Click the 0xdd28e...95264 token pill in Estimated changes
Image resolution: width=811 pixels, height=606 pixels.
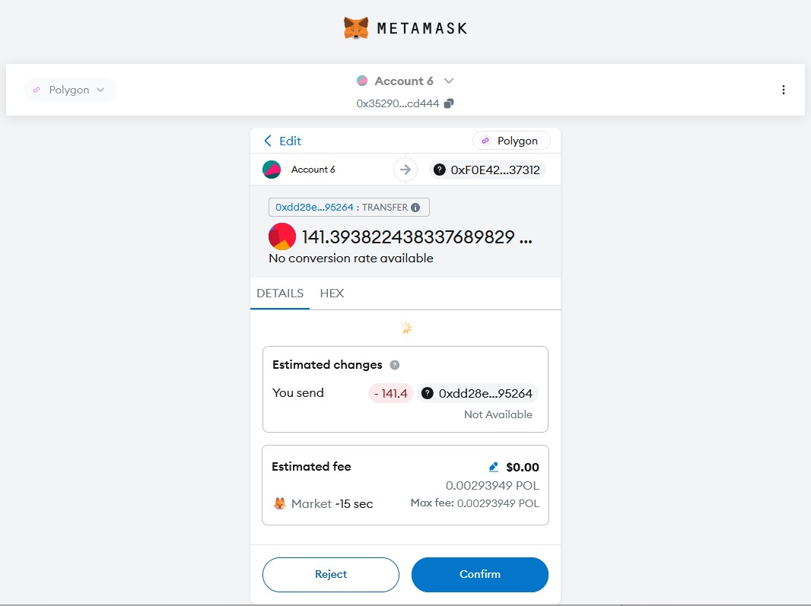[x=479, y=393]
